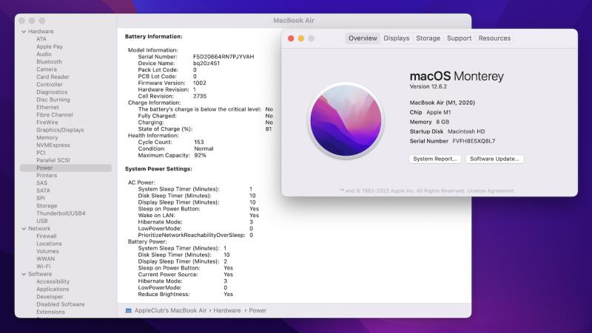Select Locations under Network
This screenshot has height=333, width=592.
click(49, 244)
